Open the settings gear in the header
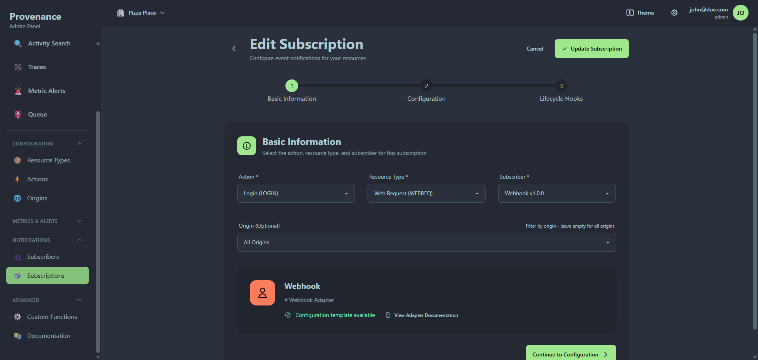The image size is (758, 360). tap(674, 13)
